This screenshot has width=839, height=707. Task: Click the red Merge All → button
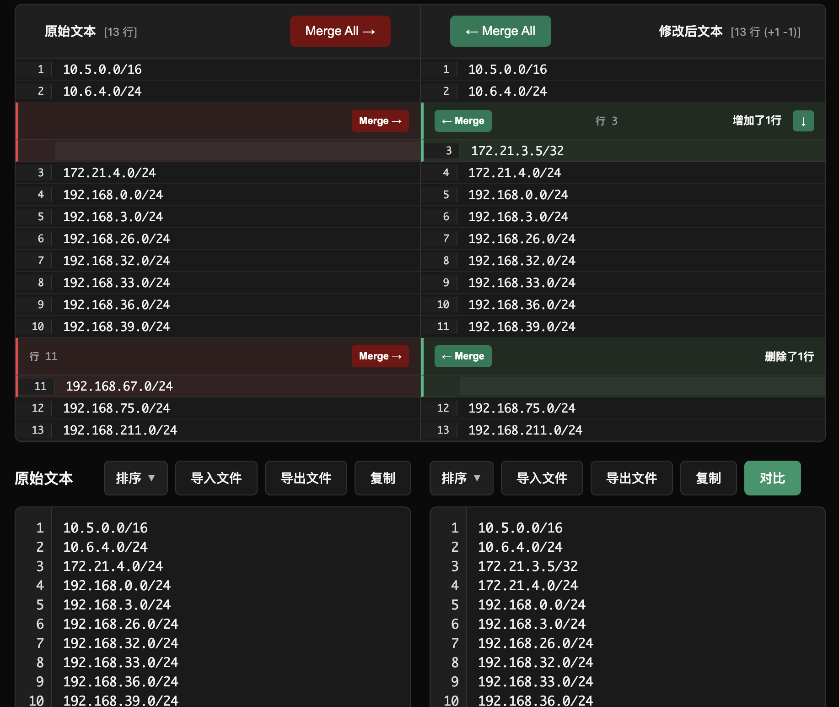[x=340, y=31]
